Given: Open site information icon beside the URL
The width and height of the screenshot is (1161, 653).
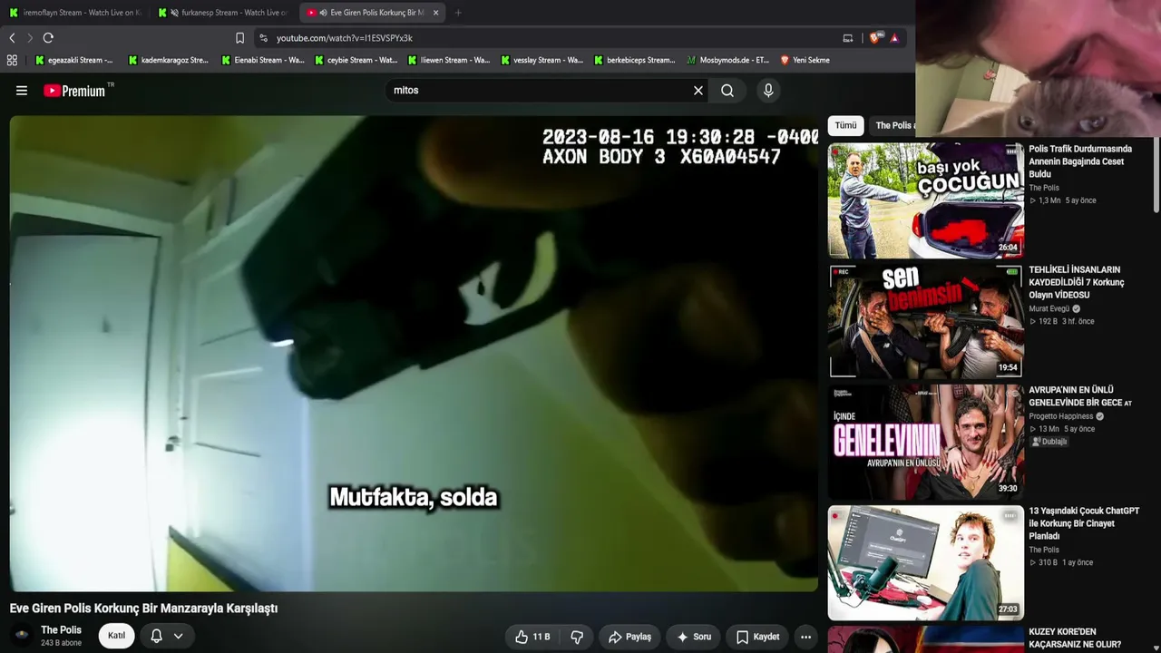Looking at the screenshot, I should [x=263, y=38].
